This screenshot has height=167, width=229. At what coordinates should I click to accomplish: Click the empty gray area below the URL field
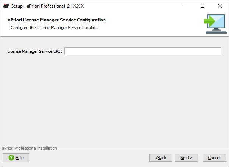(x=113, y=98)
